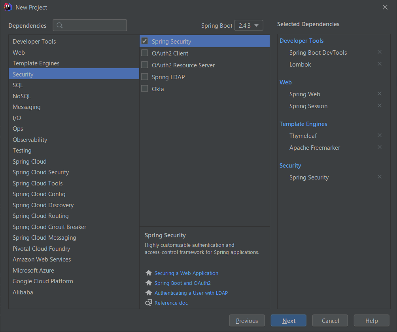397x332 pixels.
Task: Click home icon beside Authenticating a User with LDAP
Action: pos(149,293)
